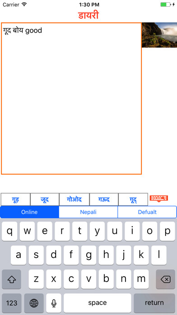
Task: Tap the f key
Action: tap(71, 255)
